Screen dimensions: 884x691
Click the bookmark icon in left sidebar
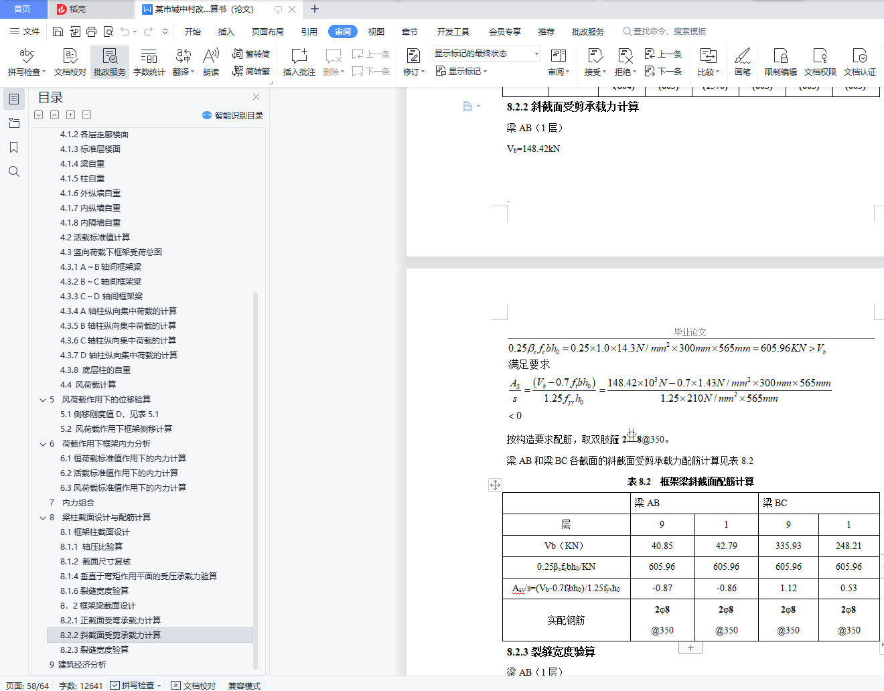13,147
